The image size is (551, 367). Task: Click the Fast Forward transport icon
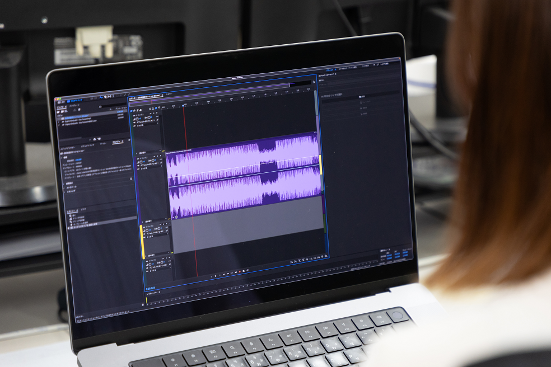coord(233,273)
